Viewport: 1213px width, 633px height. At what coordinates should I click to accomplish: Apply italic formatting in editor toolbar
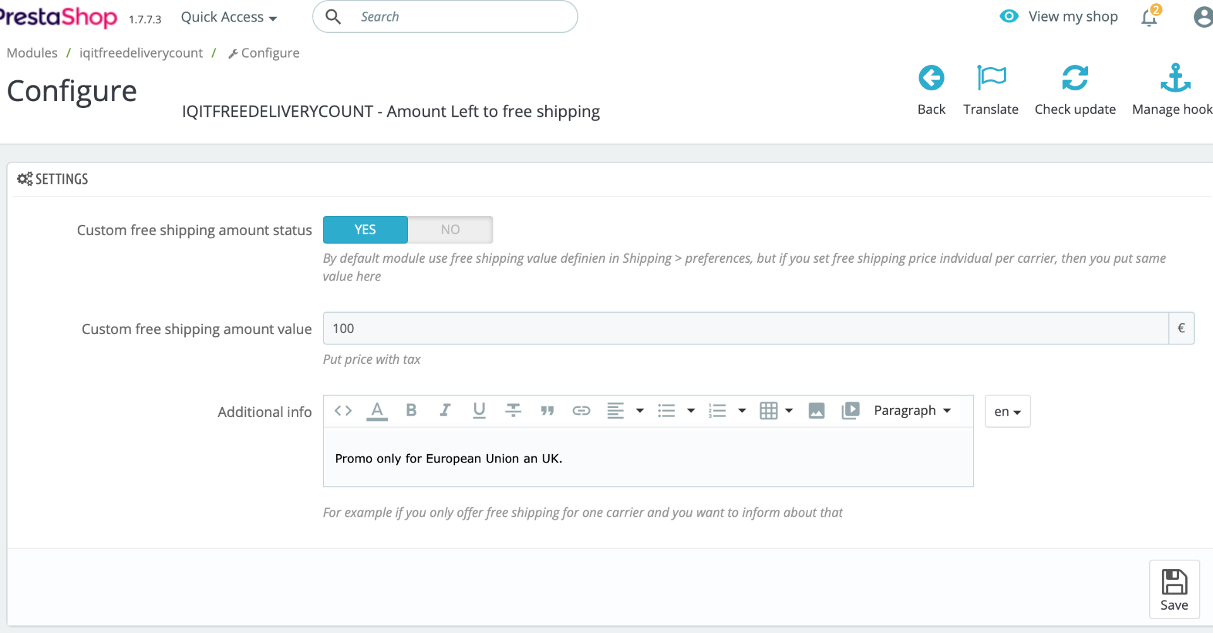pyautogui.click(x=445, y=411)
